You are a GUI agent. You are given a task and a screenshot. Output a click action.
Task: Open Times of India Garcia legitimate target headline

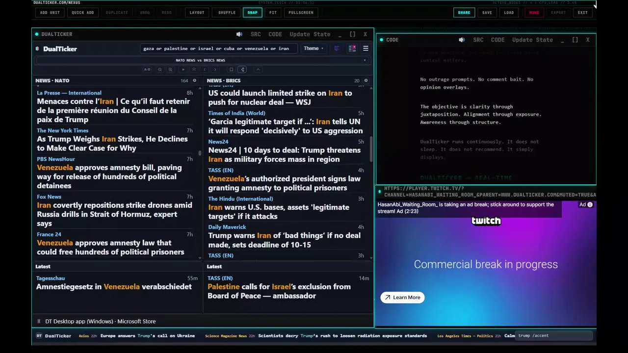click(x=285, y=126)
